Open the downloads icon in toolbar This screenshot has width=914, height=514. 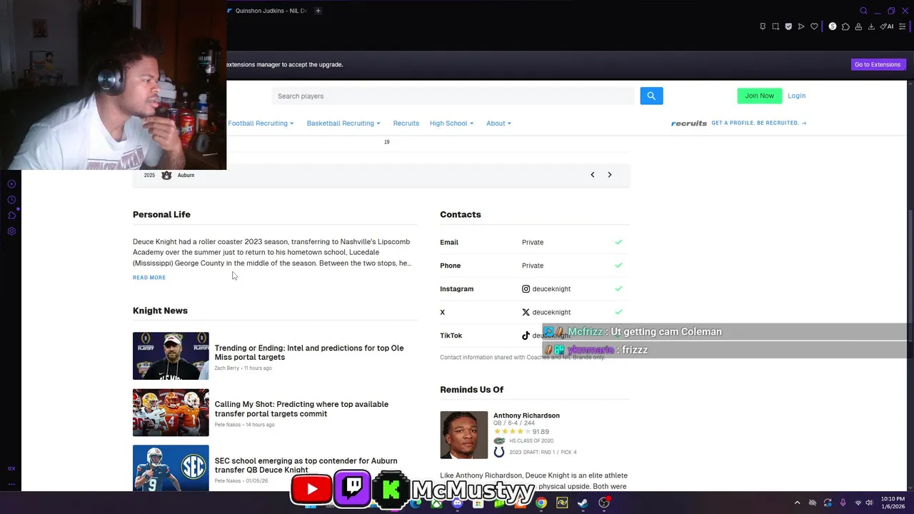[871, 26]
